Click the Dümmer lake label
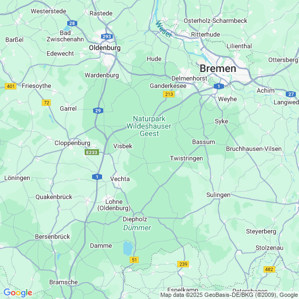This screenshot has width=299, height=299. click(x=137, y=228)
